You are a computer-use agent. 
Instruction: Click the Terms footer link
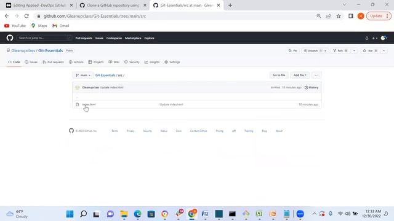(115, 131)
